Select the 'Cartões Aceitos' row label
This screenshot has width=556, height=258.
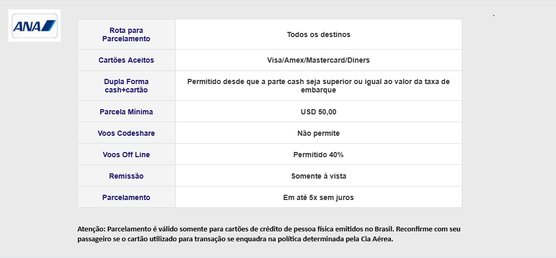(126, 60)
